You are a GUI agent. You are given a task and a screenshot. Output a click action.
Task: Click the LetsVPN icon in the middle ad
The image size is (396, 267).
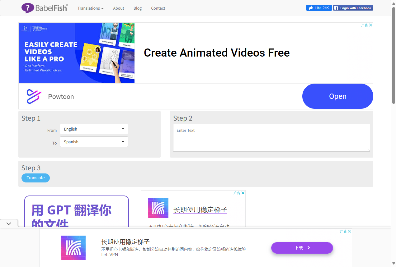(x=158, y=208)
